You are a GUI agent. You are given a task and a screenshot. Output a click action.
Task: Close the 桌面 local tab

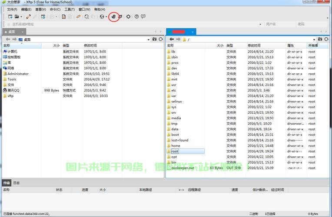click(22, 32)
